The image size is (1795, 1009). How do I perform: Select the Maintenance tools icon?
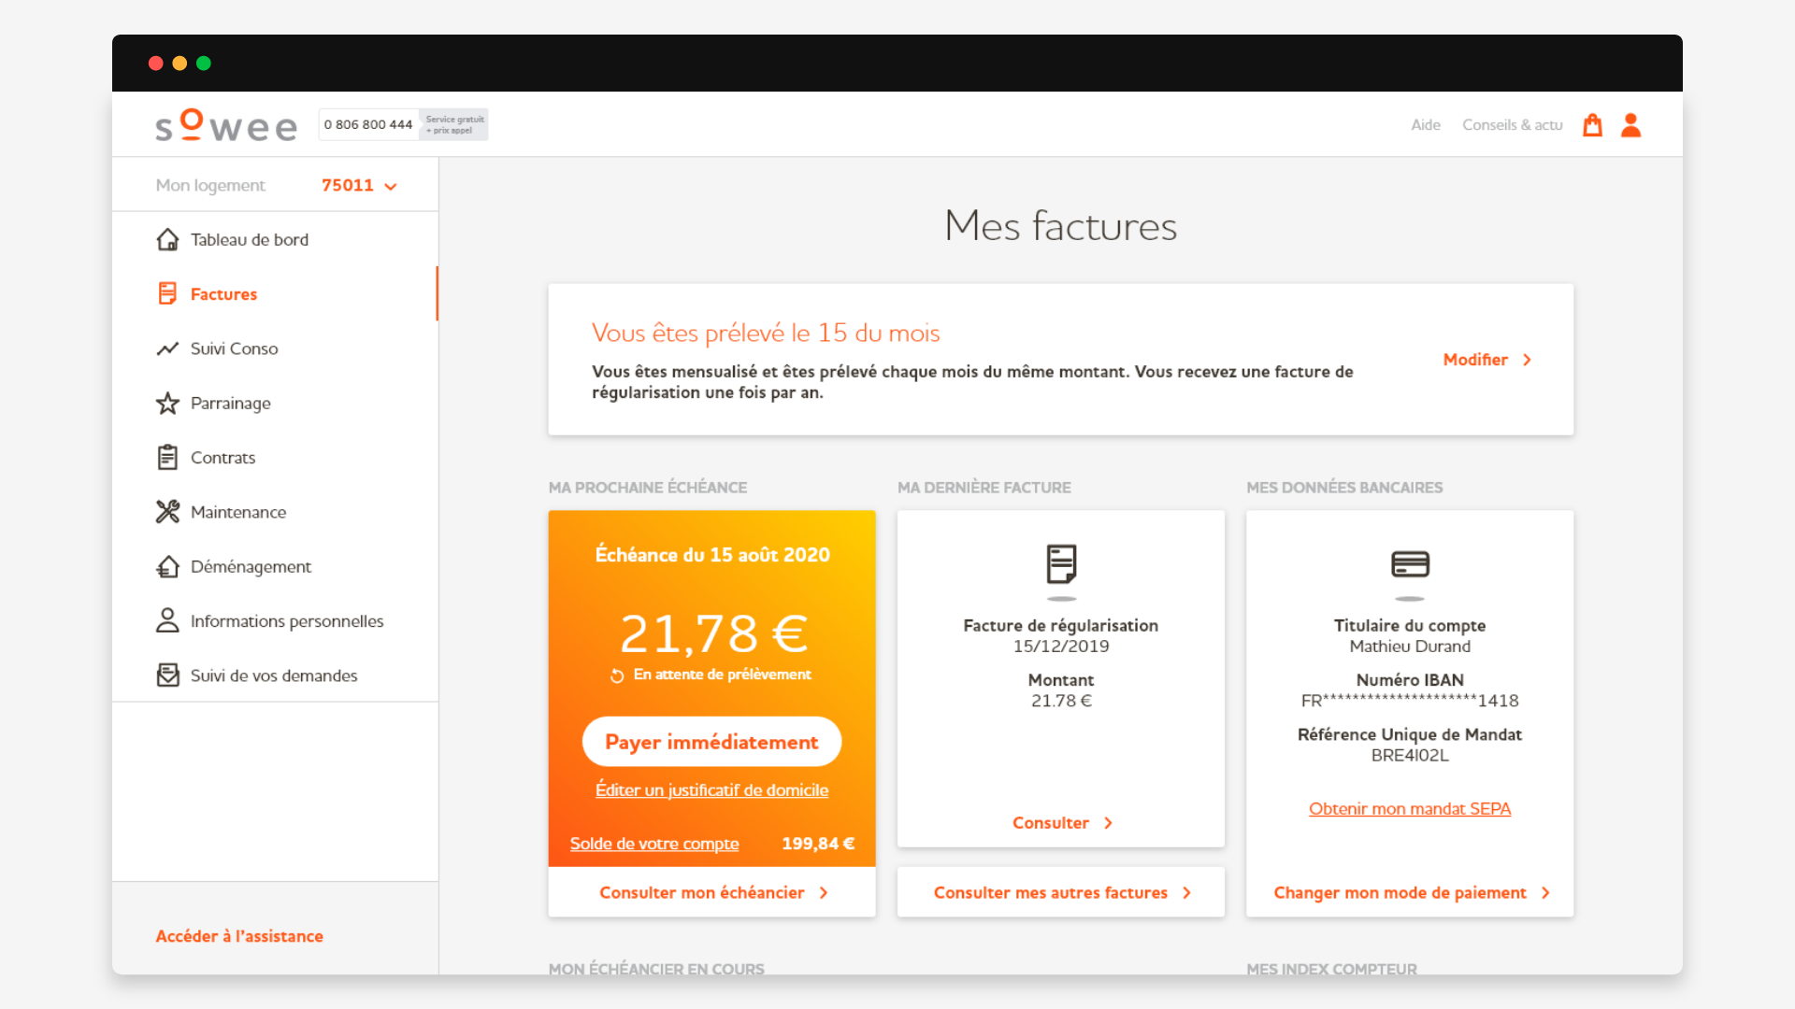[x=168, y=512]
